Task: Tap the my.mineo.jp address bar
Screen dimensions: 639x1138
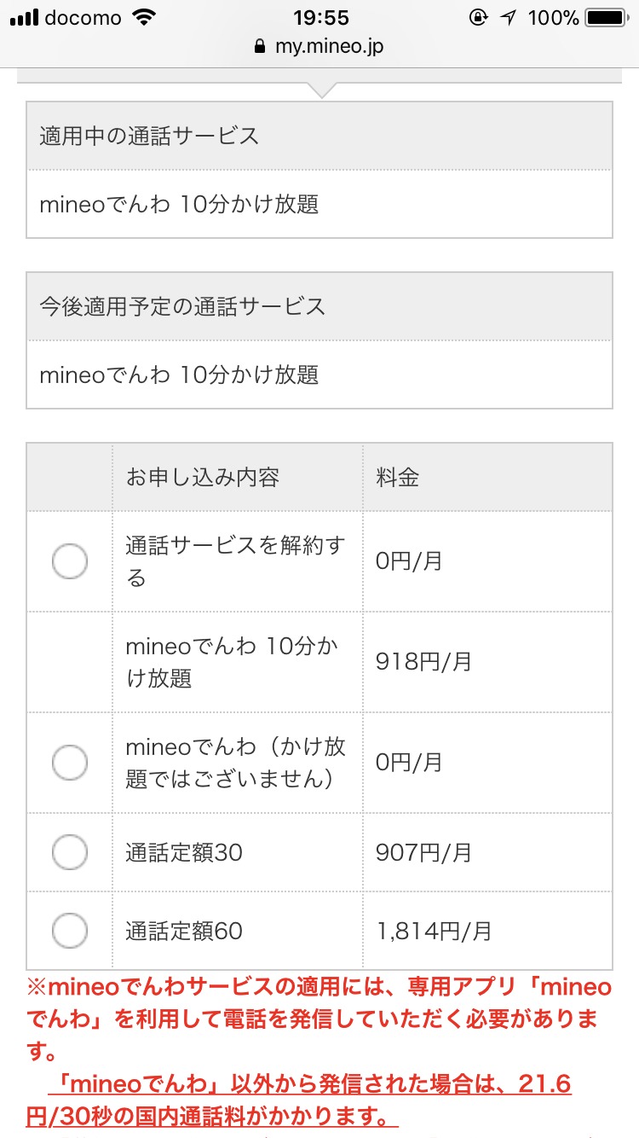Action: (x=329, y=46)
